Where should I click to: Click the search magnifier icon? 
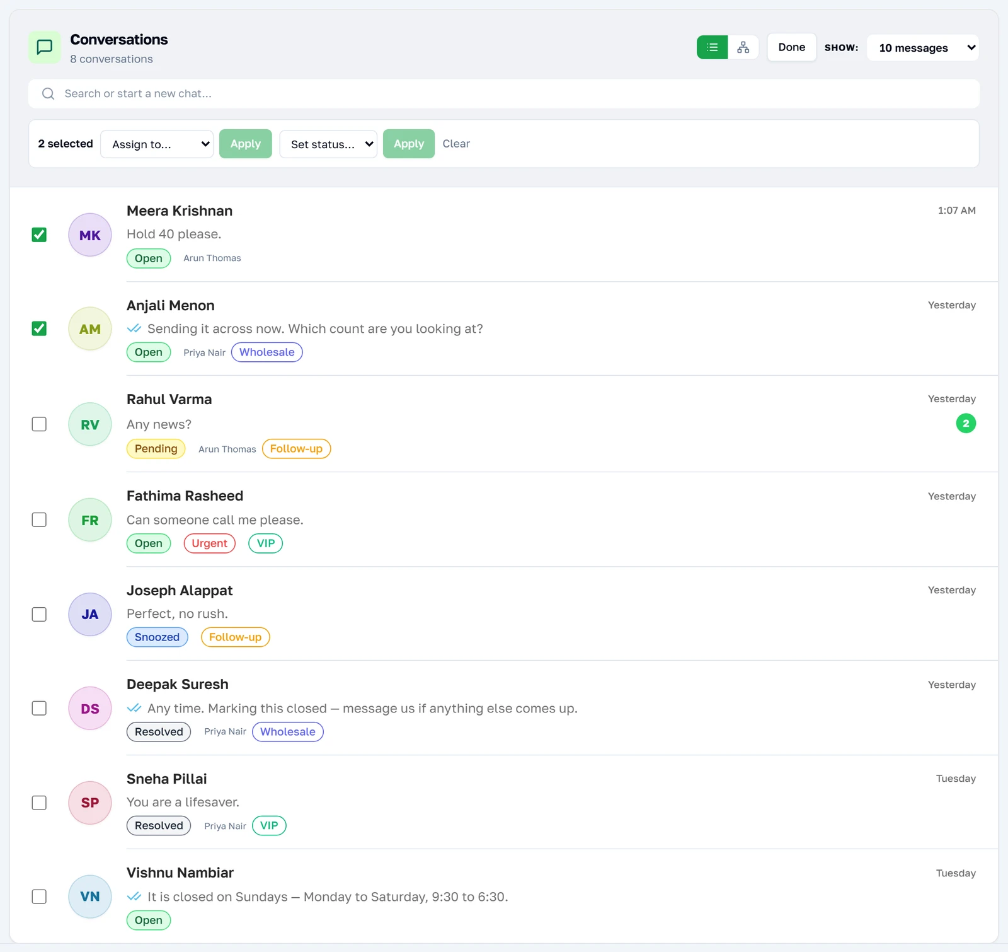(x=49, y=94)
